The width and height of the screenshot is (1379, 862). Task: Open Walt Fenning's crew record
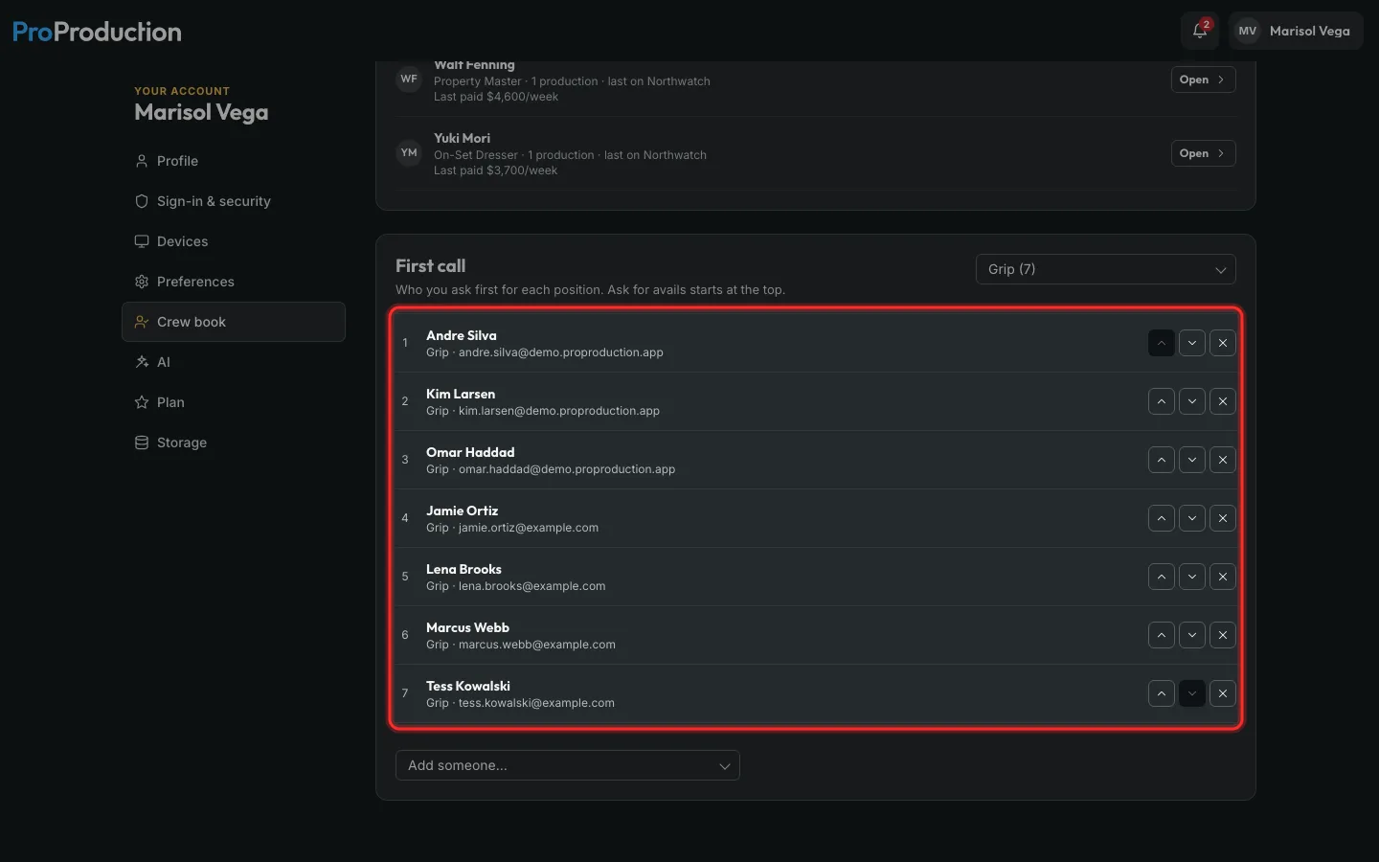[x=1204, y=79]
